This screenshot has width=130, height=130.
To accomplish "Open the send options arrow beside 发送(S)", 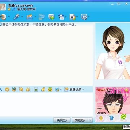I will 90,120.
